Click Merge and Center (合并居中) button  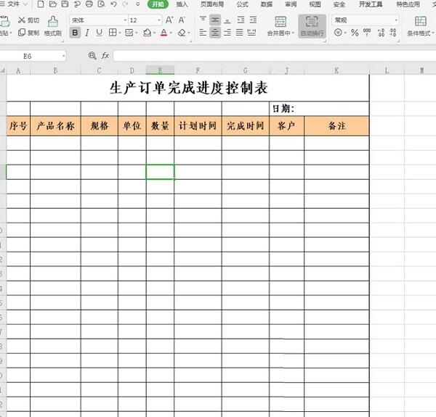point(279,26)
